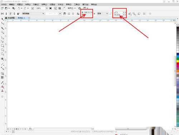Expand the Redo history dropdown arrow
Image resolution: width=179 pixels, height=135 pixels.
coord(28,8)
